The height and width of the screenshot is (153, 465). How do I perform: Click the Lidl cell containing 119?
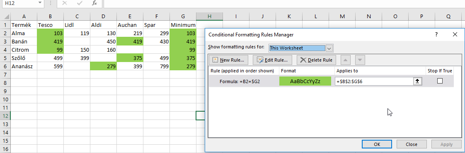click(x=77, y=33)
